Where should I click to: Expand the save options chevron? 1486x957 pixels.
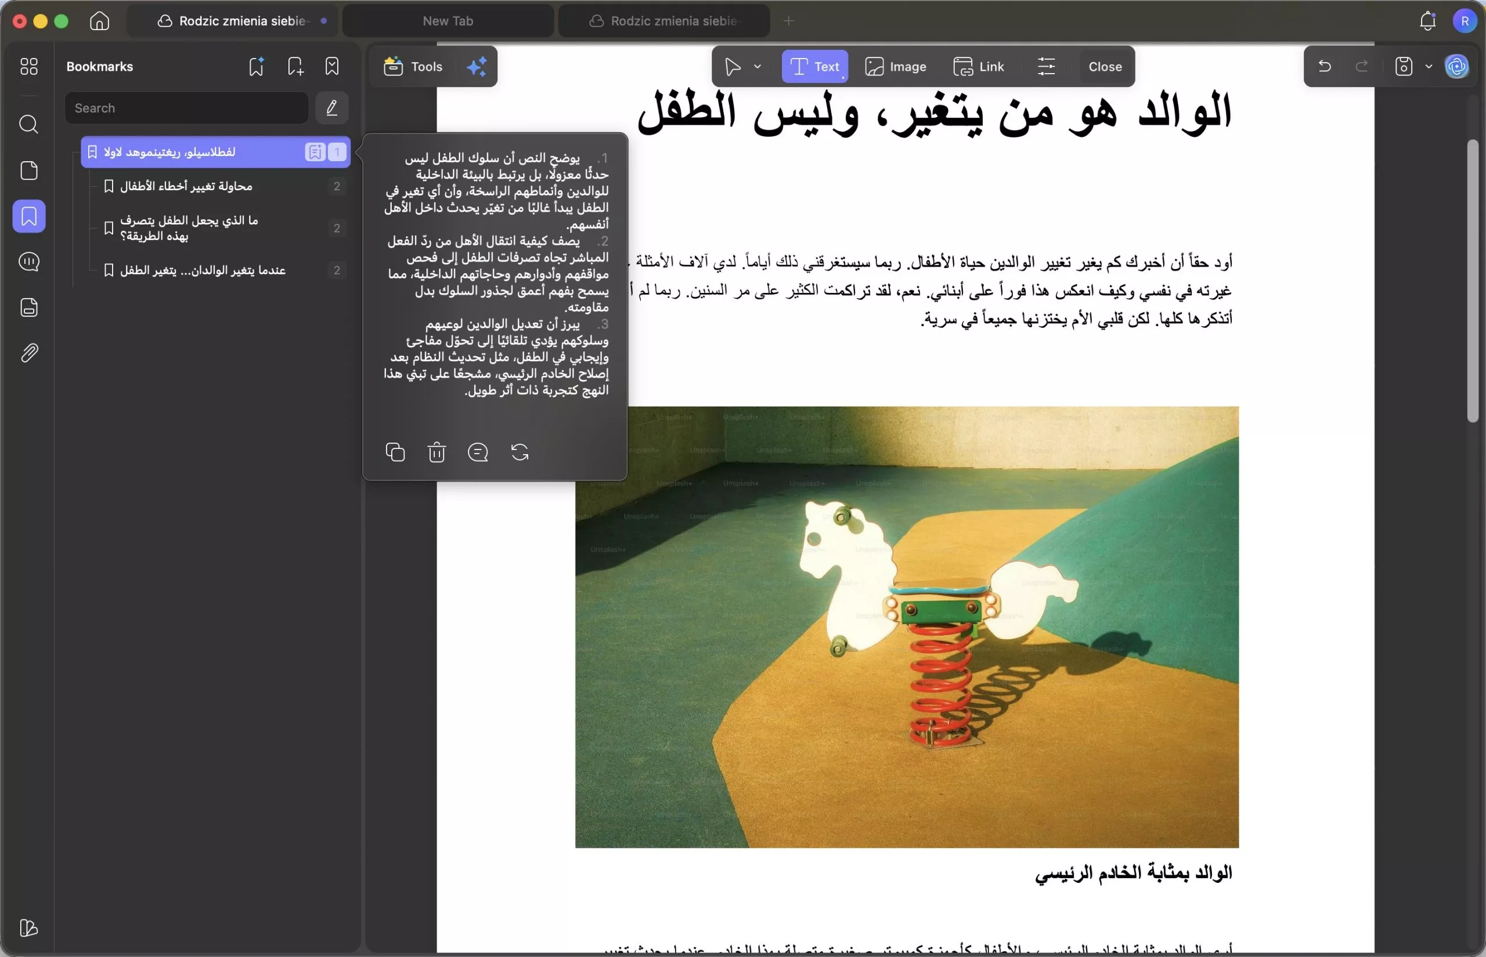[x=1428, y=67]
